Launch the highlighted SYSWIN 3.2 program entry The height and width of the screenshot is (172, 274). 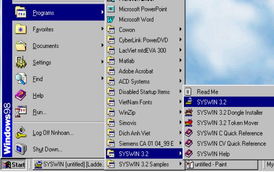click(x=229, y=102)
